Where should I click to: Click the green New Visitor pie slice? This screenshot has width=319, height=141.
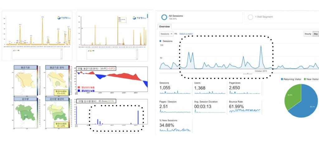click(x=293, y=95)
